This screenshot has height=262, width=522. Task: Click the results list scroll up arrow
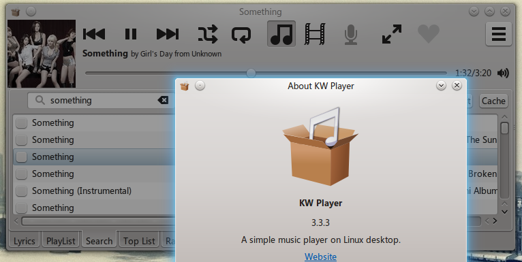coord(505,117)
